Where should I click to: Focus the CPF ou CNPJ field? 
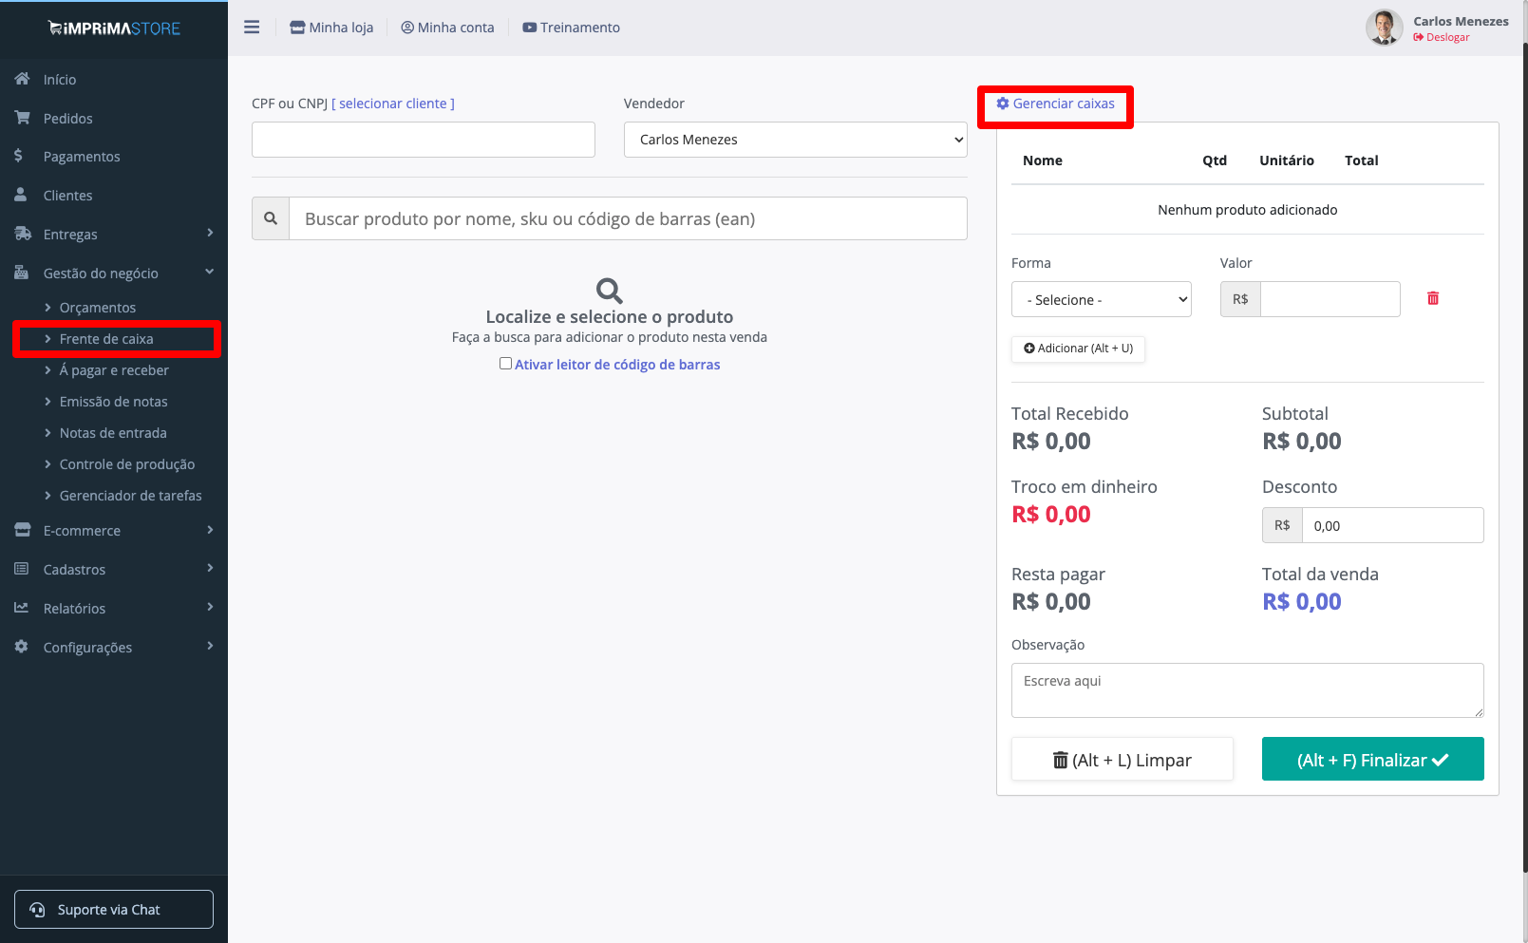pyautogui.click(x=424, y=140)
